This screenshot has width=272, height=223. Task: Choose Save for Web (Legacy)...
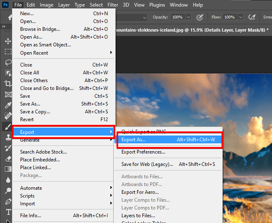tap(168, 164)
